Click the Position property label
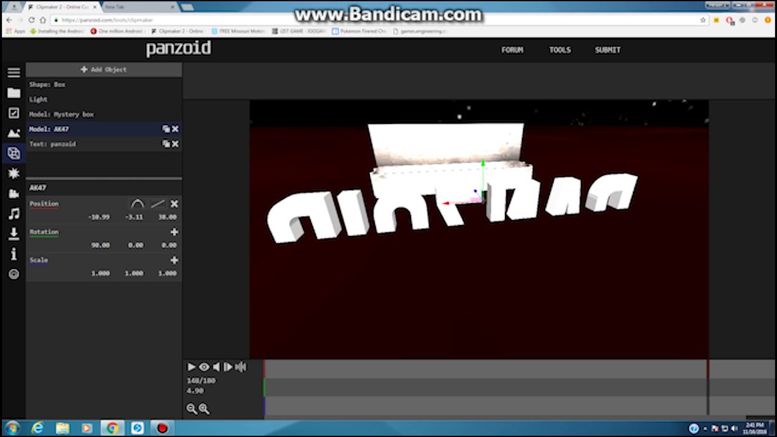The image size is (777, 437). [x=44, y=204]
